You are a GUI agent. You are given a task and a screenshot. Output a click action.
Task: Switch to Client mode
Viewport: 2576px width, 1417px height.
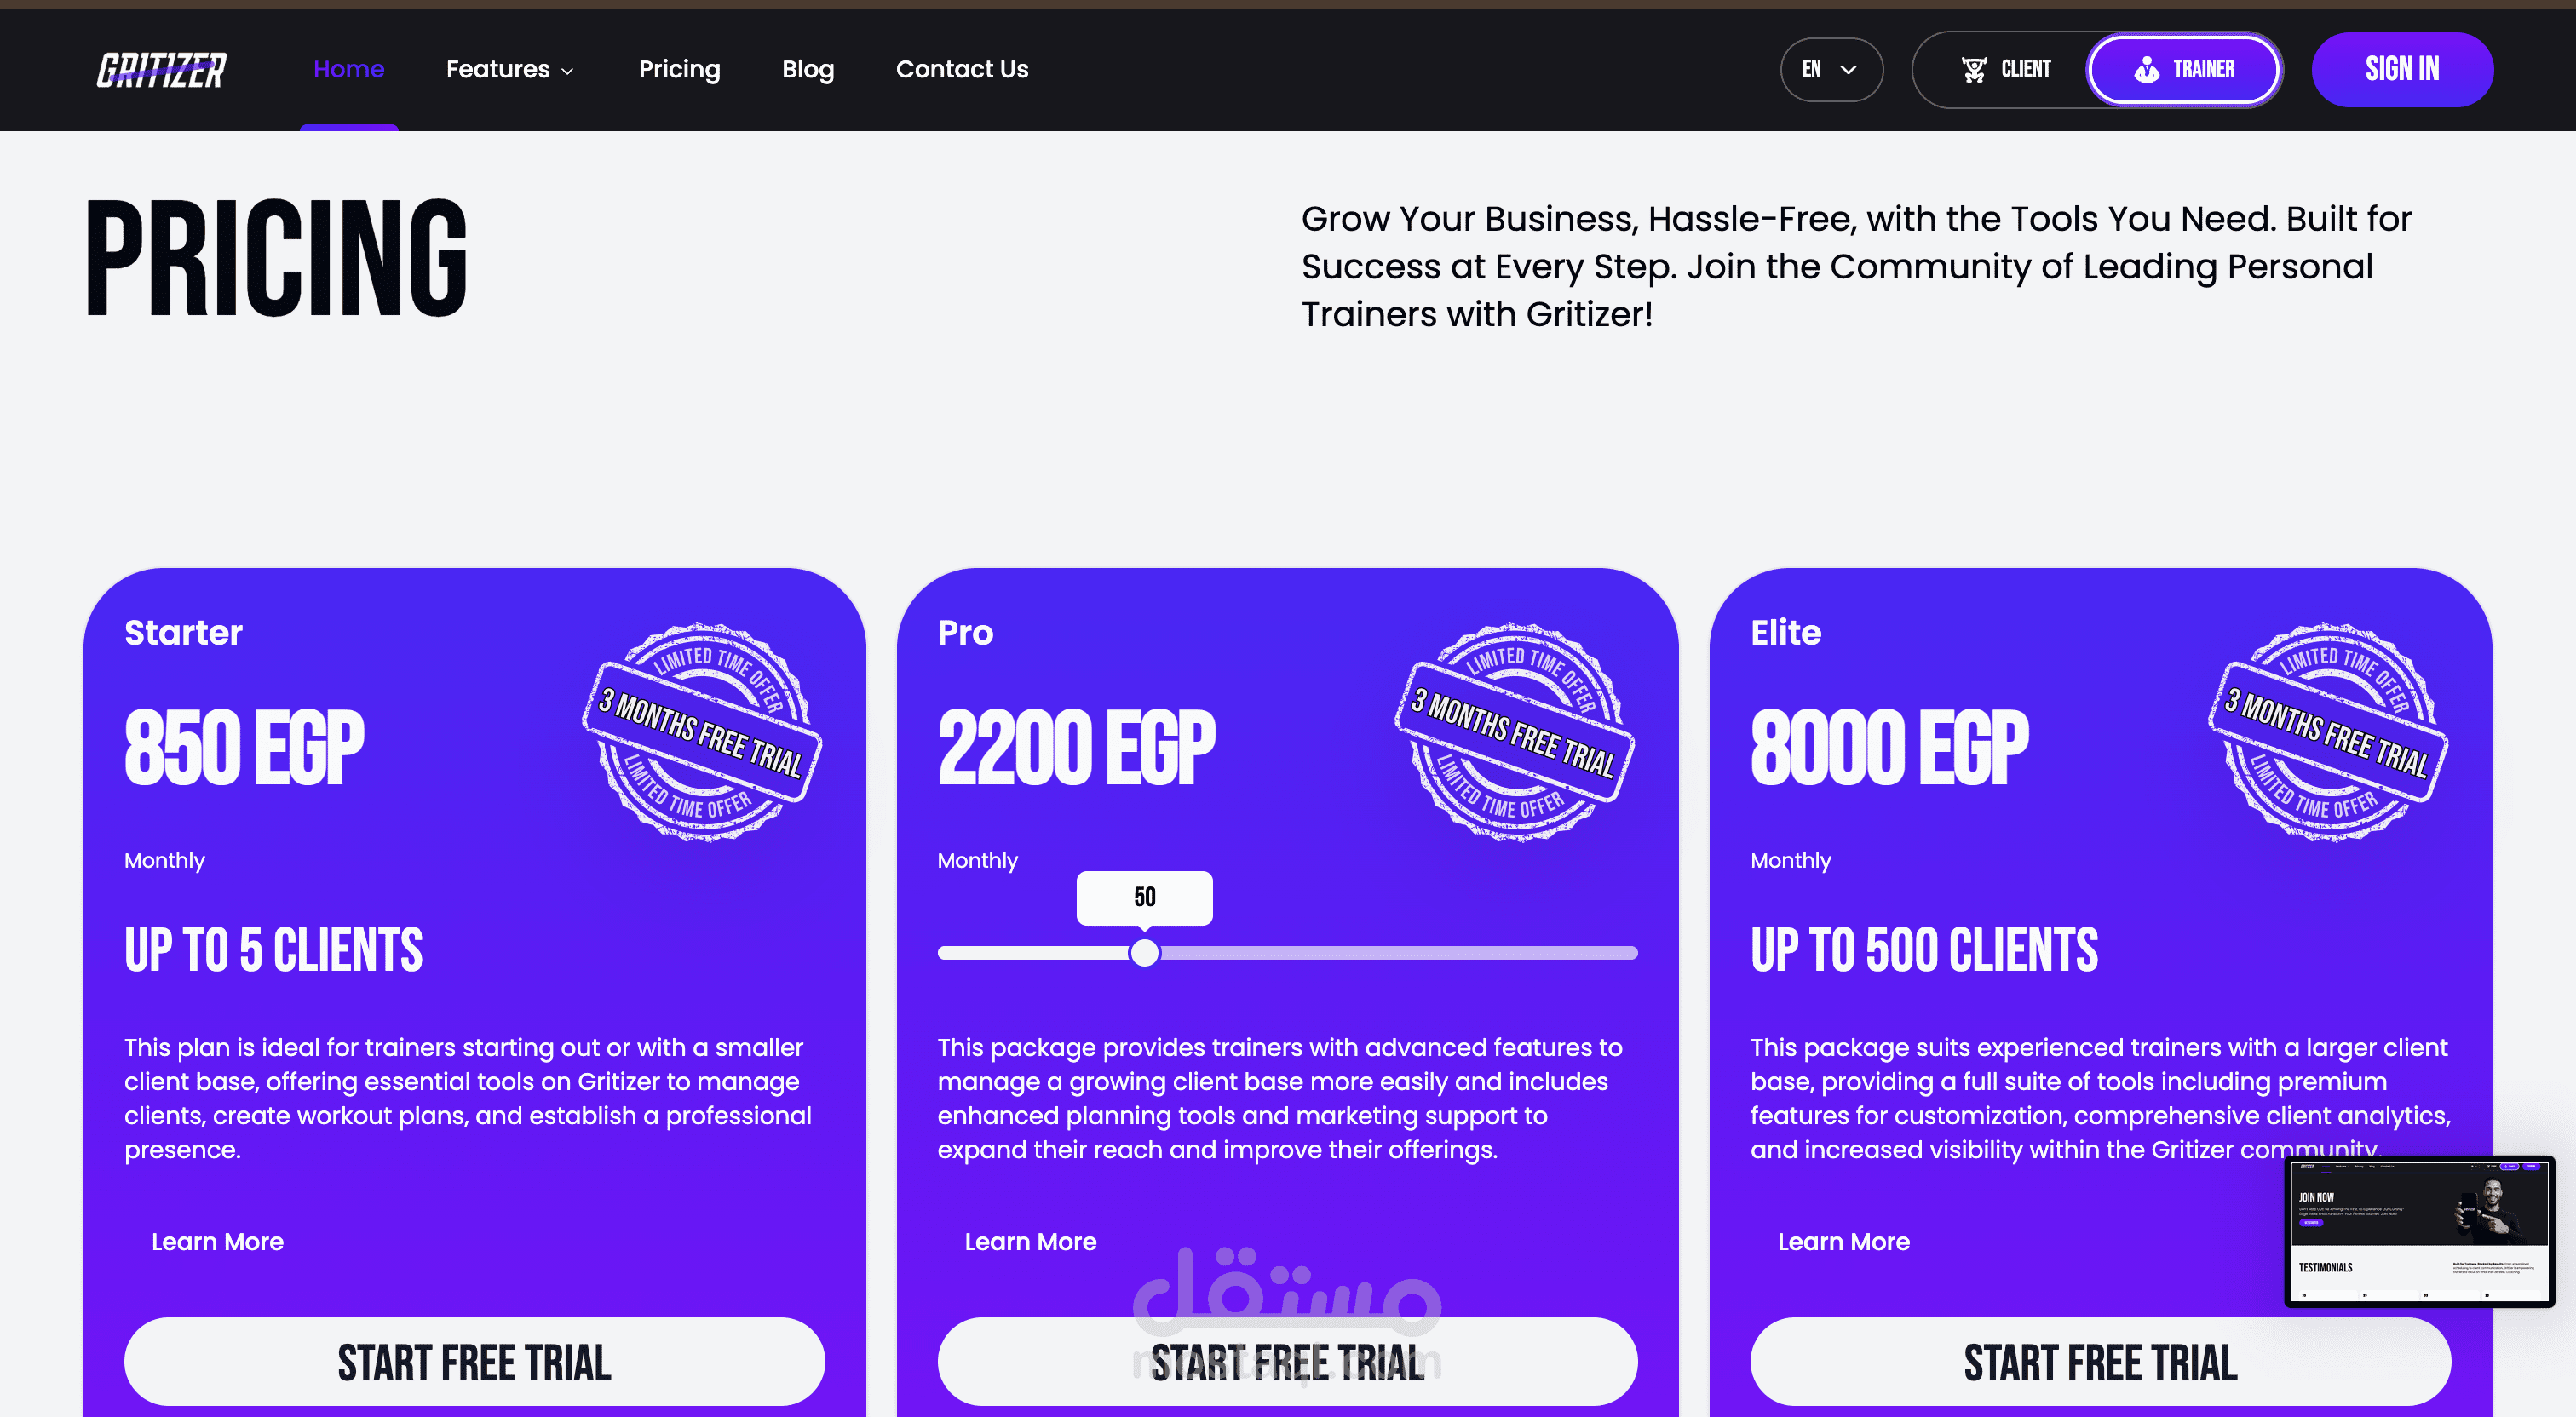tap(2004, 69)
